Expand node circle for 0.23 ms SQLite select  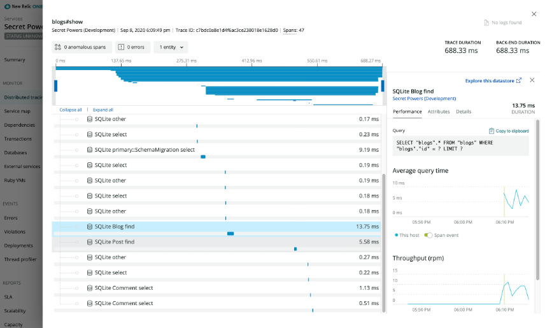(77, 134)
